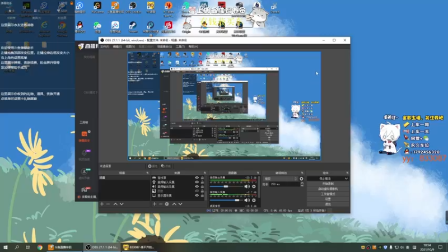Image resolution: width=448 pixels, height=252 pixels.
Task: Open transition properties gear next to transition dropdown
Action: pyautogui.click(x=301, y=179)
